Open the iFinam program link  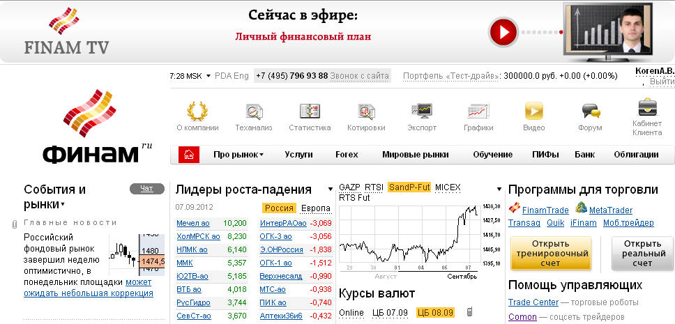[584, 223]
